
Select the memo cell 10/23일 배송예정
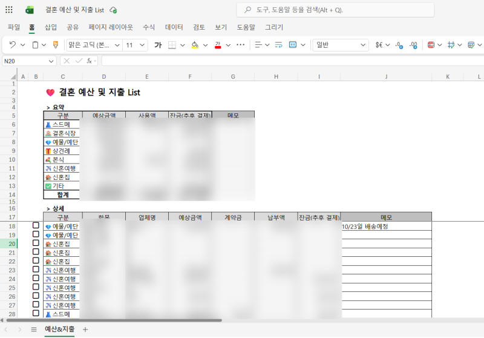coord(386,227)
